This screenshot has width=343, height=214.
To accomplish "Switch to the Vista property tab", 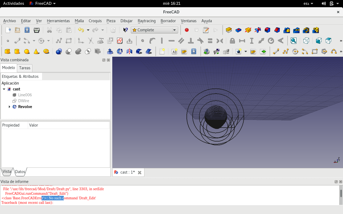I will tap(7, 172).
